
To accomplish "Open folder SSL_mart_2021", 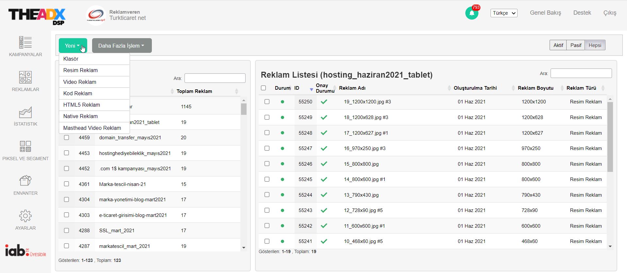I will 117,231.
